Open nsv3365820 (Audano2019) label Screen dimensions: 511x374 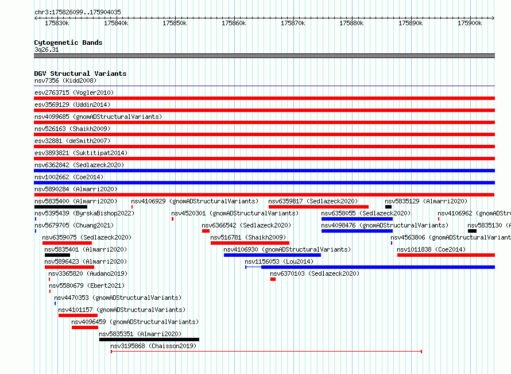coord(88,273)
